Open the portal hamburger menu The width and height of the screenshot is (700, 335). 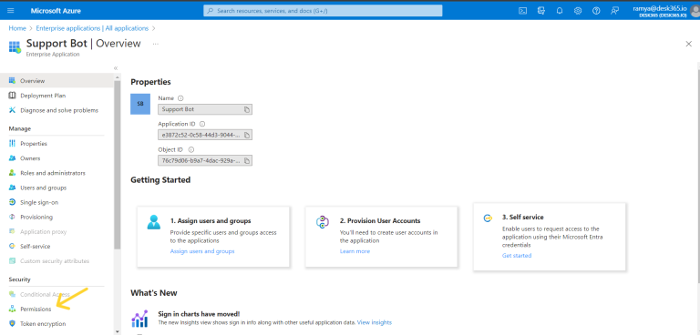tap(11, 11)
